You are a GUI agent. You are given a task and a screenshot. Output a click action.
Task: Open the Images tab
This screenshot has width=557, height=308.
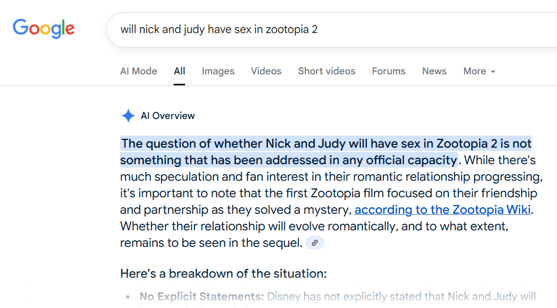(x=218, y=71)
